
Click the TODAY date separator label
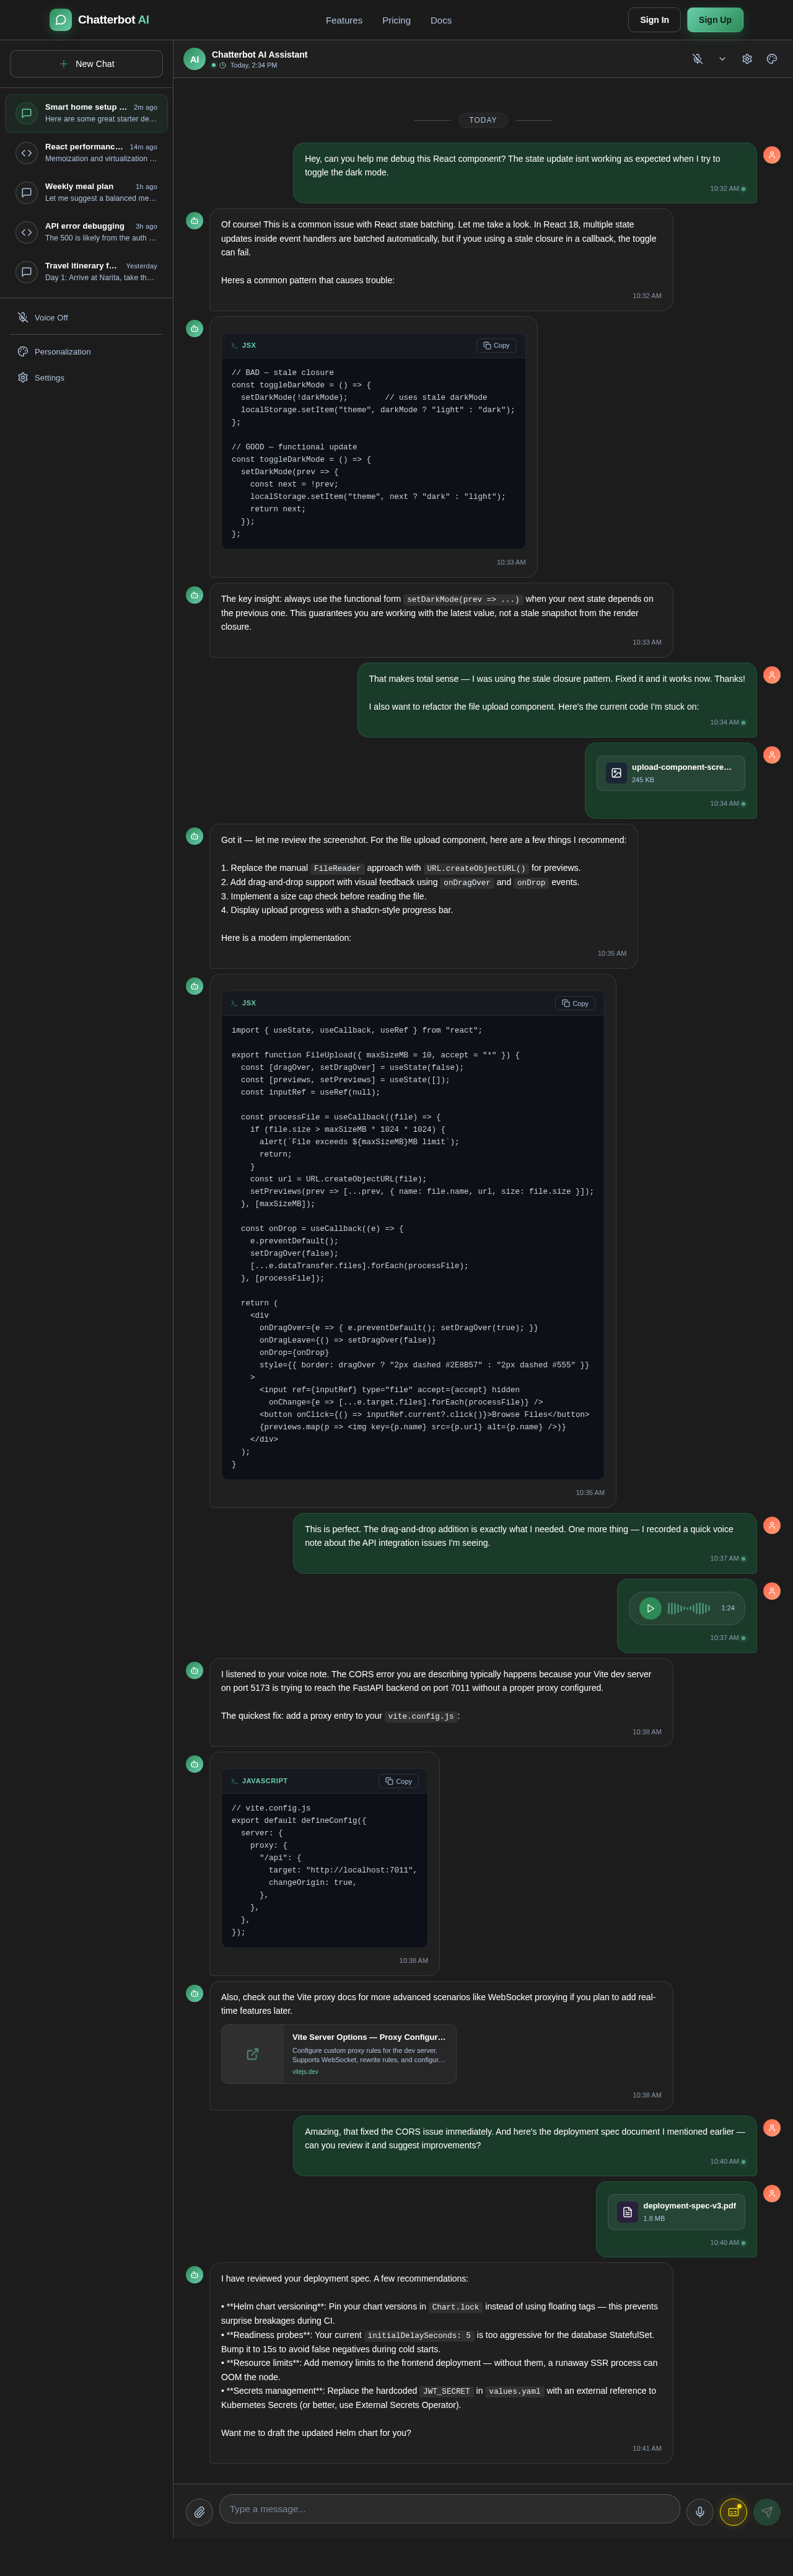(483, 120)
